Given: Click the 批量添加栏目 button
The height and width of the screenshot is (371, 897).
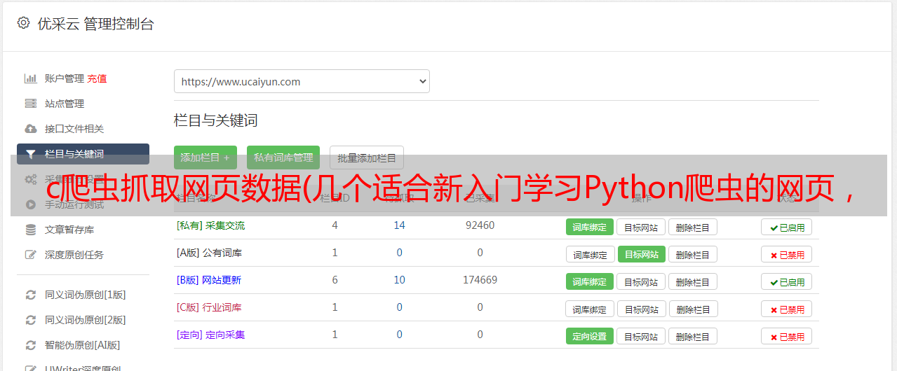Looking at the screenshot, I should coord(367,157).
